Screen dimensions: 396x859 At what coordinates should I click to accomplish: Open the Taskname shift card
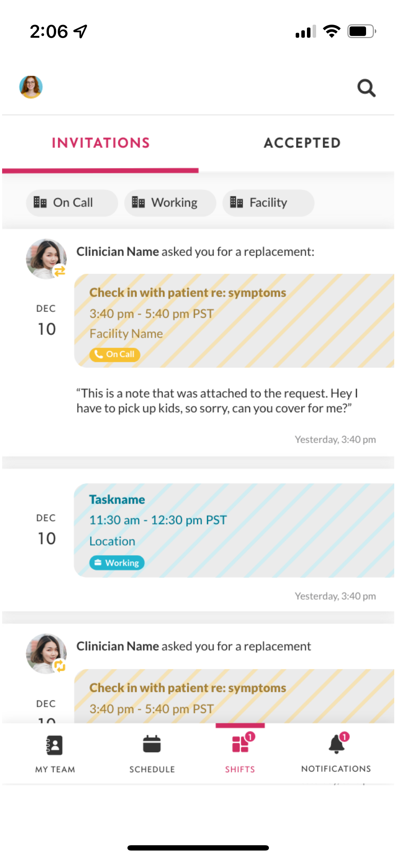[x=234, y=530]
